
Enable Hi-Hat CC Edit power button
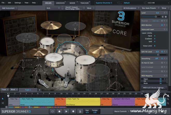(x=162, y=63)
